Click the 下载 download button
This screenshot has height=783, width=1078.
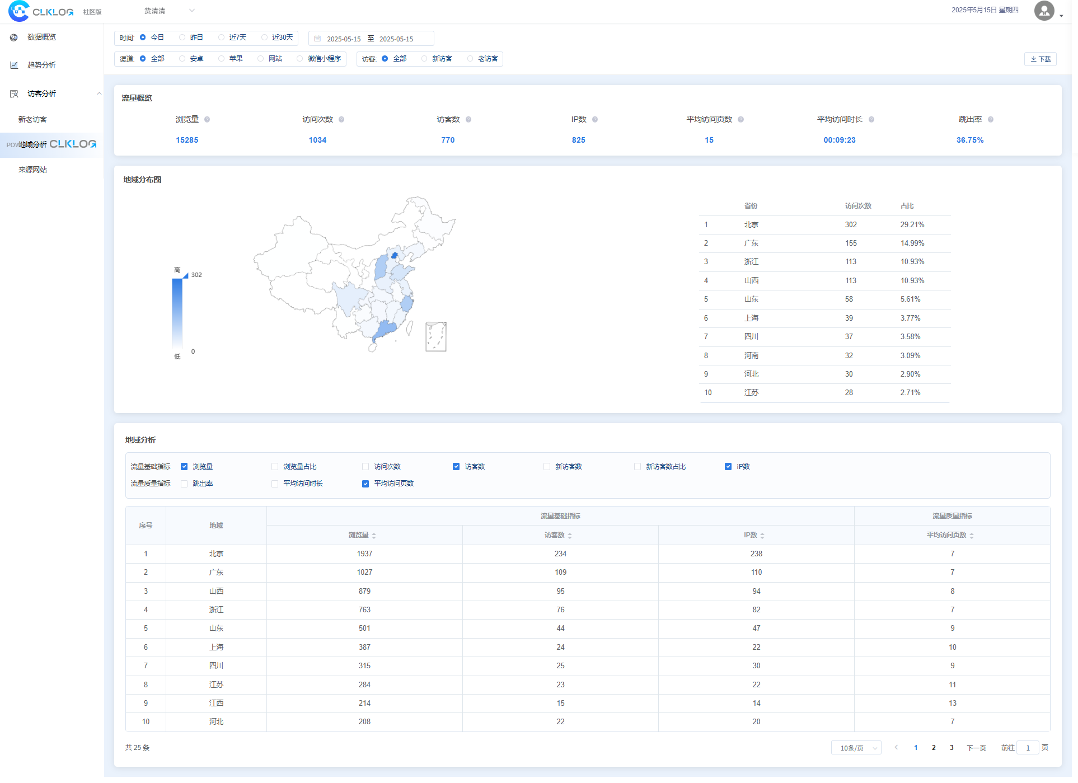[1040, 59]
